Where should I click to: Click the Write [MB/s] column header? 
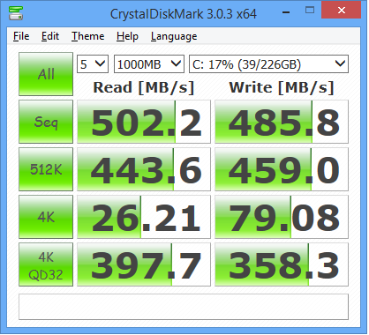[282, 87]
